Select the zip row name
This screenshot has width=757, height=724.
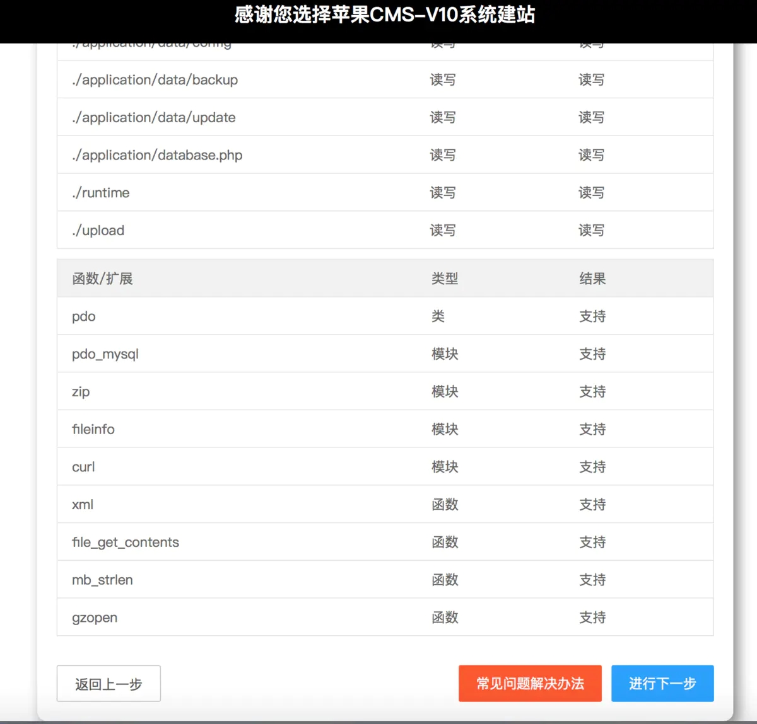(81, 392)
